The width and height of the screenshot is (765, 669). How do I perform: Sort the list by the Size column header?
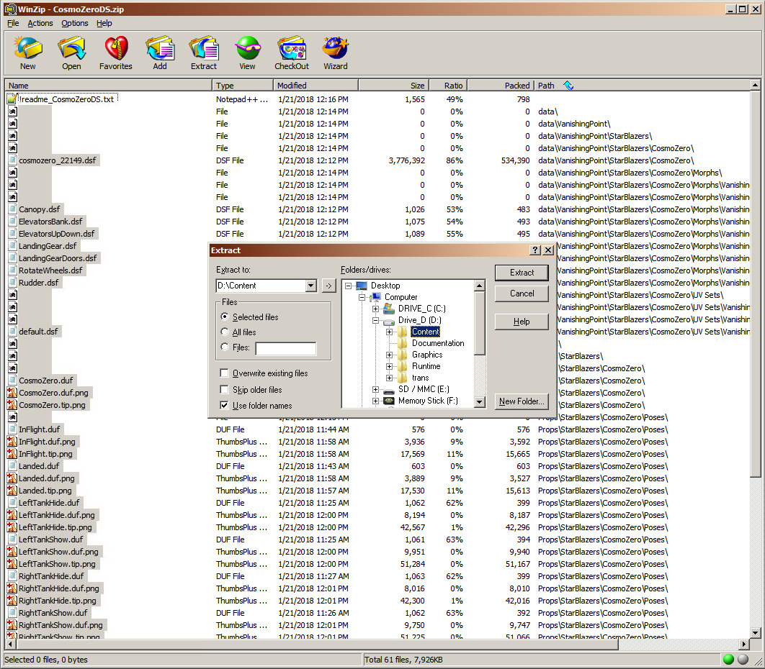click(394, 86)
